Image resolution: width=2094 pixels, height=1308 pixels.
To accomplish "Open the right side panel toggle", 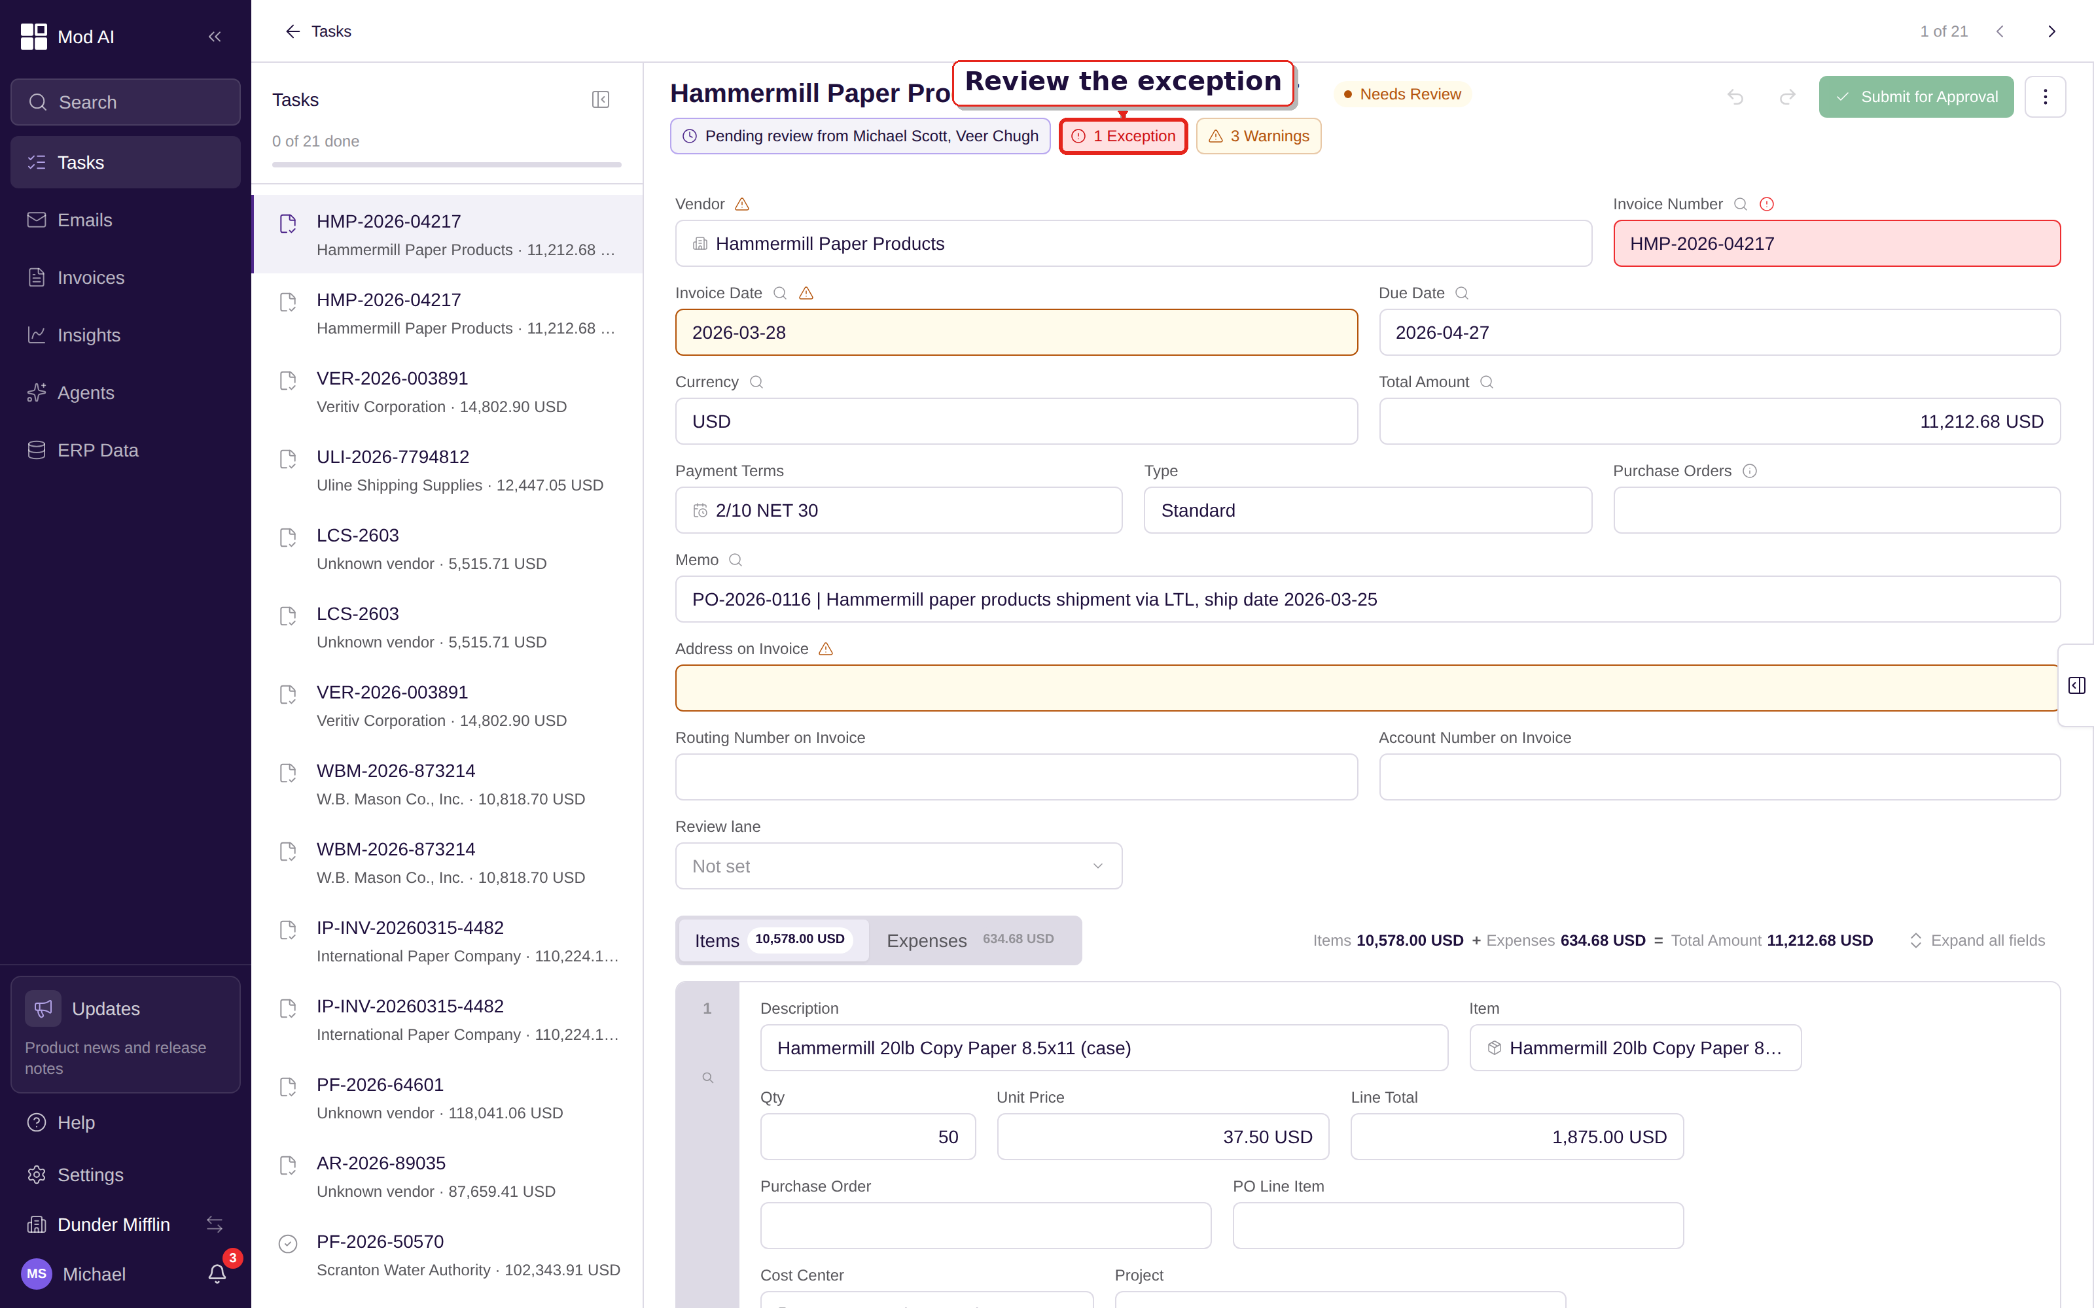I will pos(2077,685).
